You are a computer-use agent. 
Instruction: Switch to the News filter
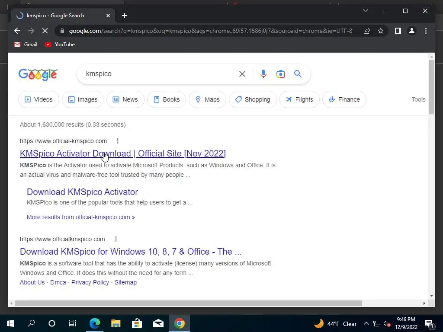pos(125,99)
